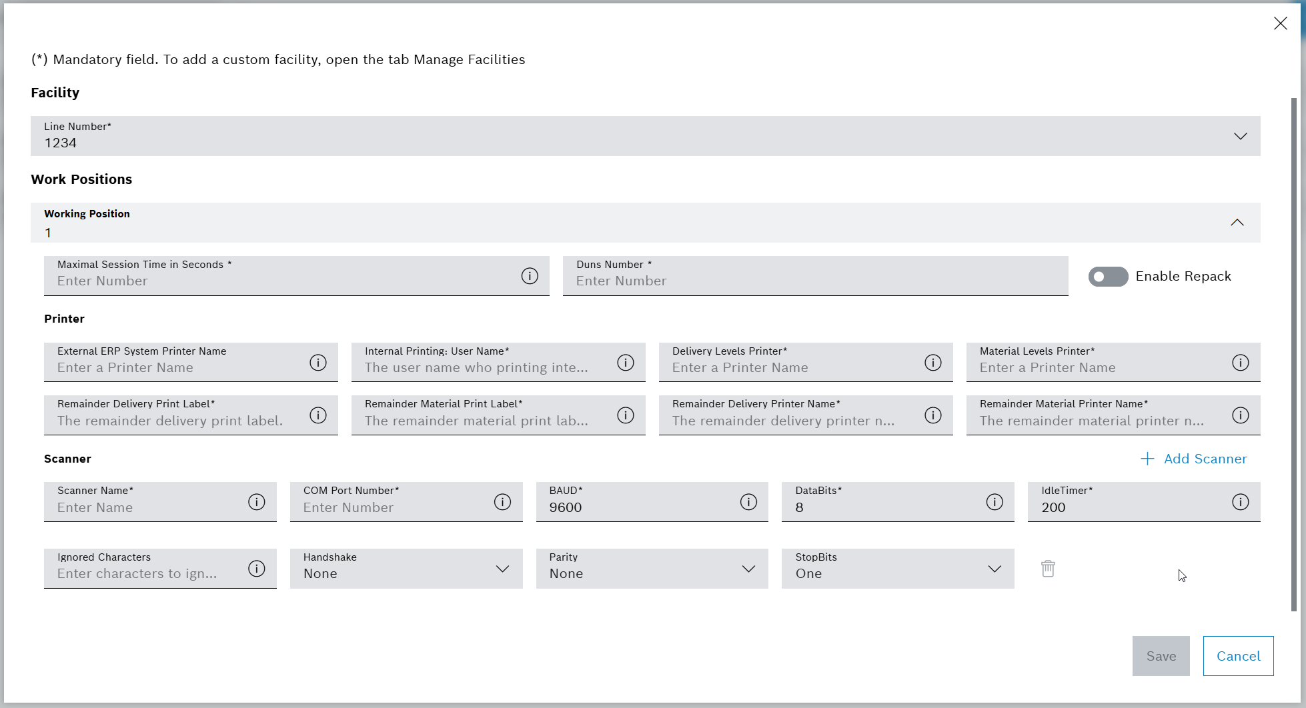This screenshot has height=708, width=1306.
Task: Open the Line Number dropdown
Action: coord(1240,137)
